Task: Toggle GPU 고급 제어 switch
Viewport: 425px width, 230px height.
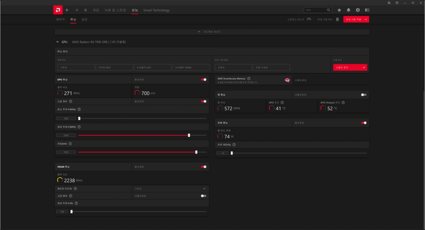Action: [204, 101]
